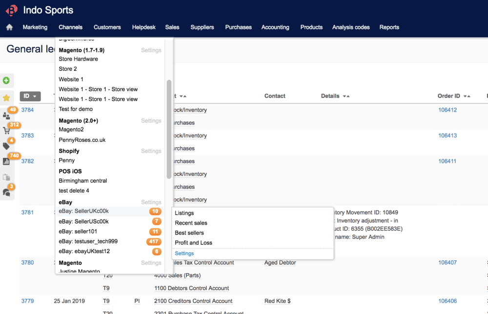Screen dimensions: 488x314
Task: Choose Profit and Loss in submenu
Action: [193, 243]
